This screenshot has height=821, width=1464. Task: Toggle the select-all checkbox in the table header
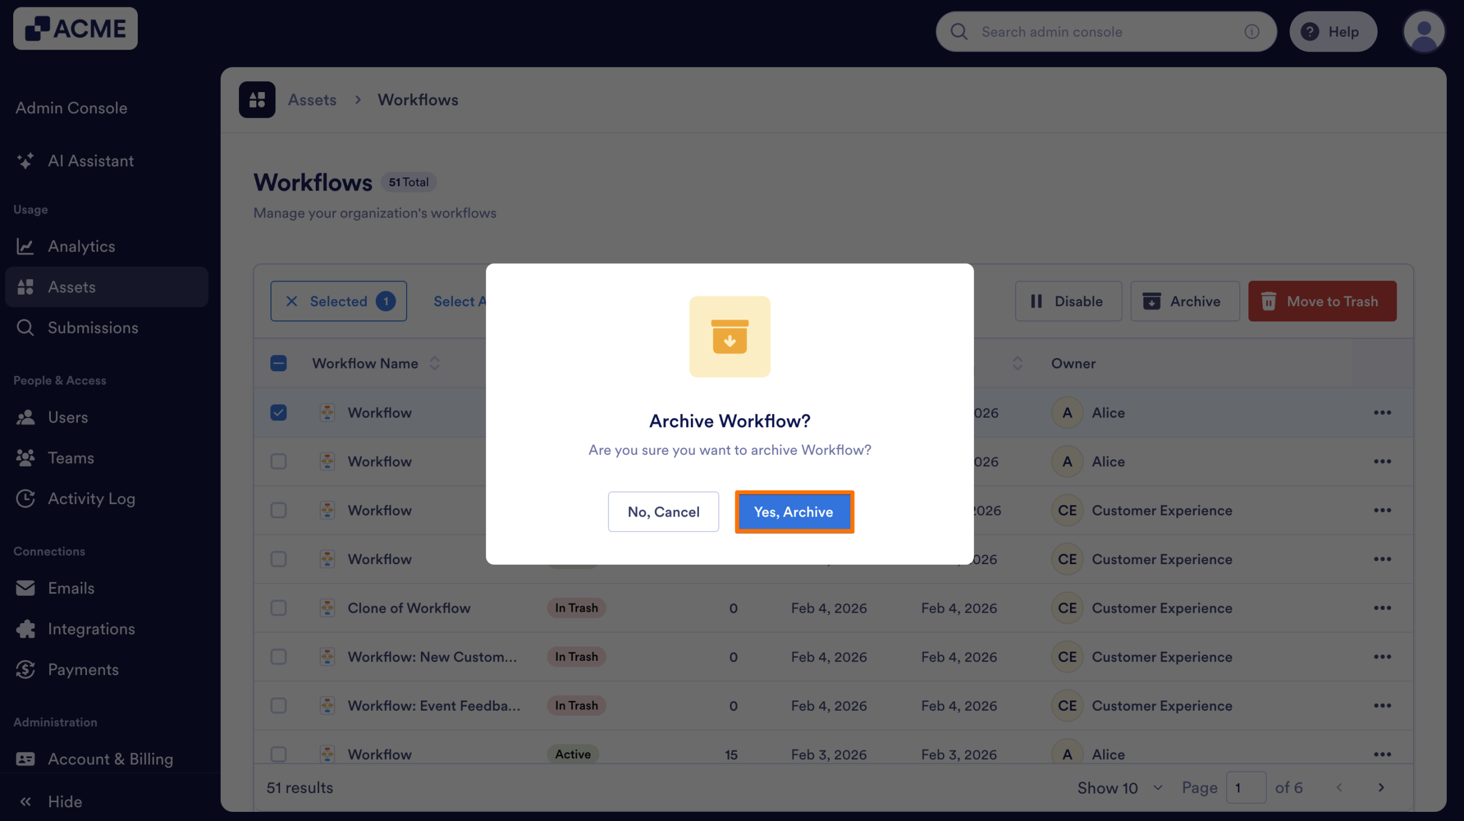tap(279, 363)
